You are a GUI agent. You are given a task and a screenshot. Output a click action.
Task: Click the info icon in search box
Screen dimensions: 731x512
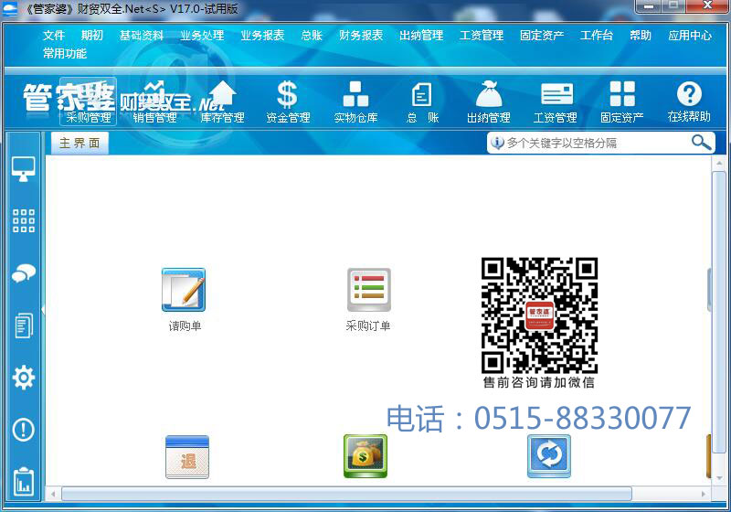point(497,143)
